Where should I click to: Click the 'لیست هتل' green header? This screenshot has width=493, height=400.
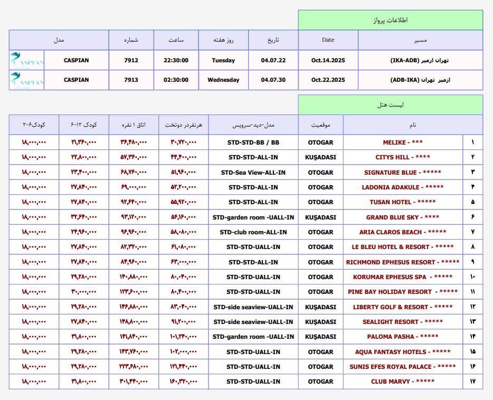click(390, 105)
